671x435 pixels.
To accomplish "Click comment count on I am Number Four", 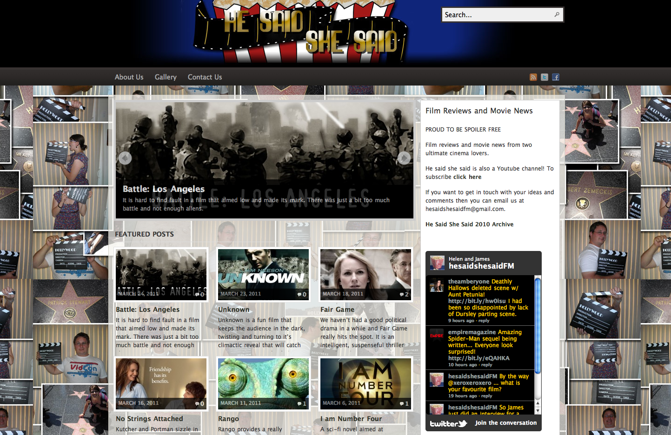I will click(x=404, y=403).
